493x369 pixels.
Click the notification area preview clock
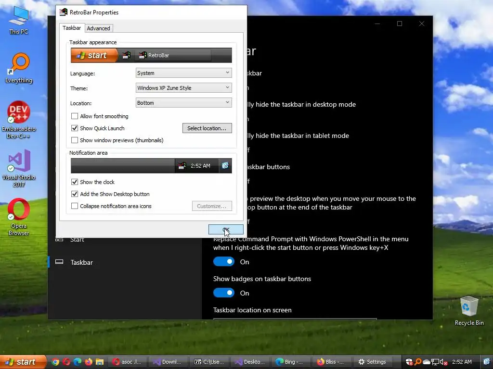pos(200,166)
